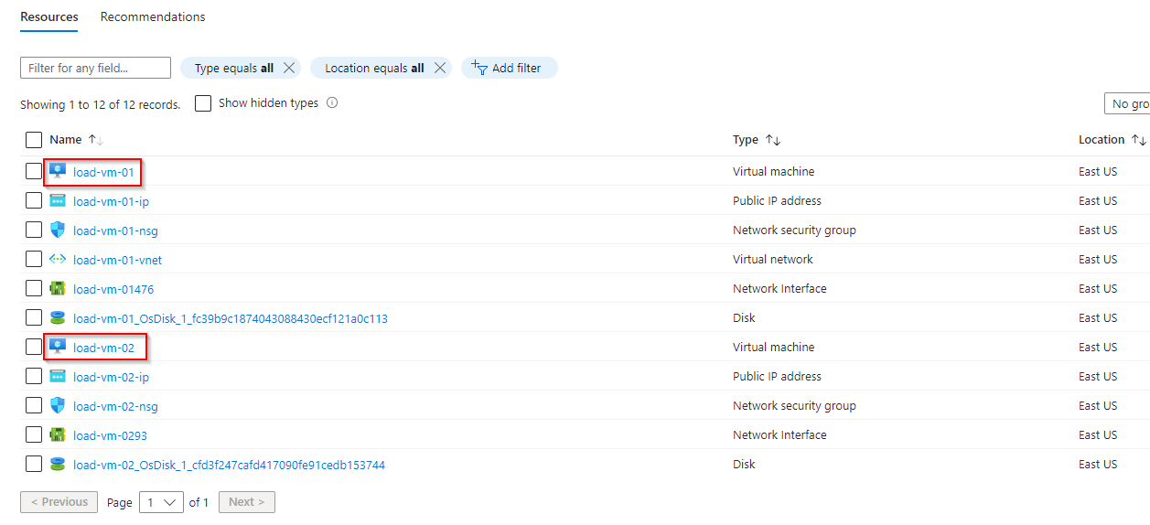Viewport: 1150px width, 525px height.
Task: Check the box for load-vm-01-ip
Action: (x=34, y=200)
